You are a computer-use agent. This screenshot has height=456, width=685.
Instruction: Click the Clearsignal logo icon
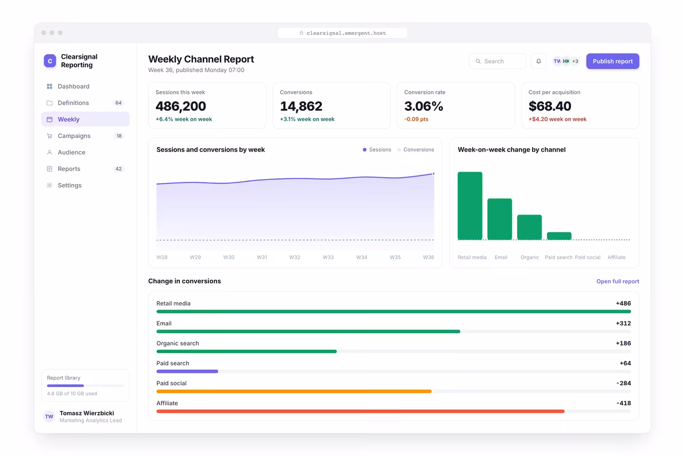click(50, 61)
